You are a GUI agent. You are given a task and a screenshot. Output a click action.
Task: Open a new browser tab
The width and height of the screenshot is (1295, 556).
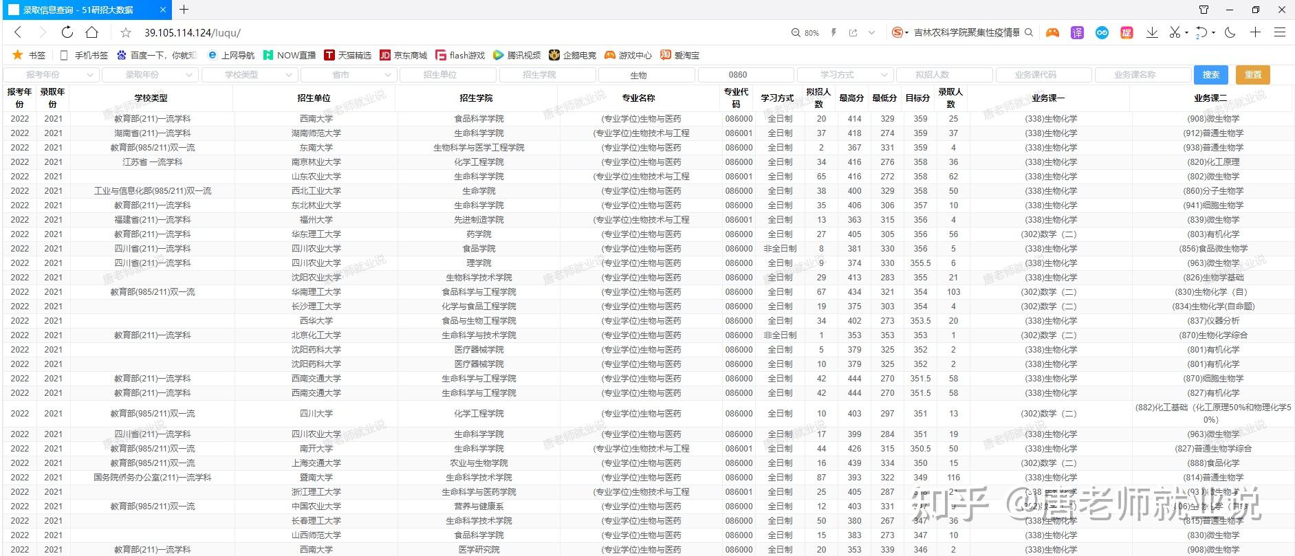(184, 10)
